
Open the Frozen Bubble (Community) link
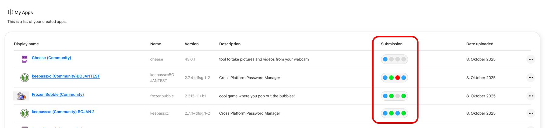pyautogui.click(x=58, y=95)
